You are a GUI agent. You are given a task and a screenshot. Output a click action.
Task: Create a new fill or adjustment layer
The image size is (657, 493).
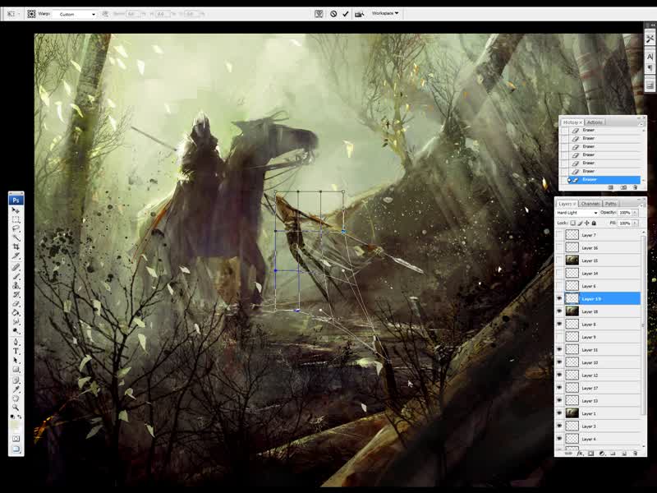(602, 454)
